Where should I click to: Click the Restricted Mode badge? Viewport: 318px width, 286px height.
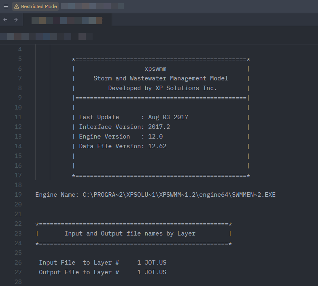click(x=36, y=6)
